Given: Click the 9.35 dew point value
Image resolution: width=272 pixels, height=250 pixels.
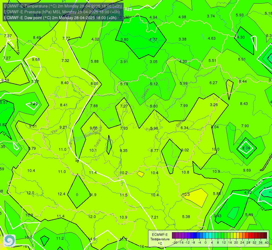Looking at the screenshot, I should [x=124, y=151].
